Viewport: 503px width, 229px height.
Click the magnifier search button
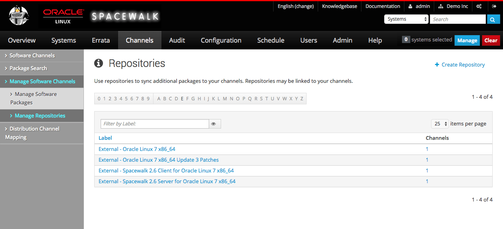pos(493,19)
